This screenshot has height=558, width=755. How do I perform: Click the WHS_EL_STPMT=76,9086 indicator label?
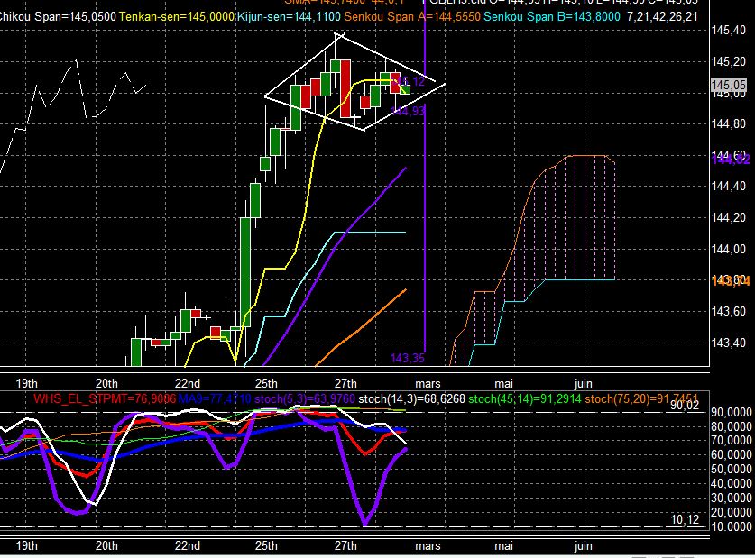[x=105, y=398]
